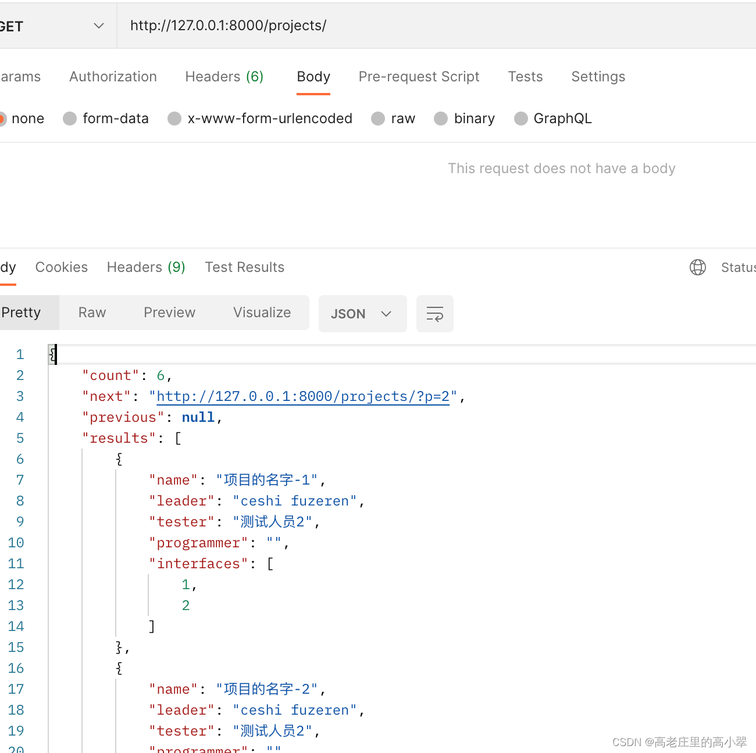Screen dimensions: 756x753
Task: View the Cookies of the response
Action: 61,267
